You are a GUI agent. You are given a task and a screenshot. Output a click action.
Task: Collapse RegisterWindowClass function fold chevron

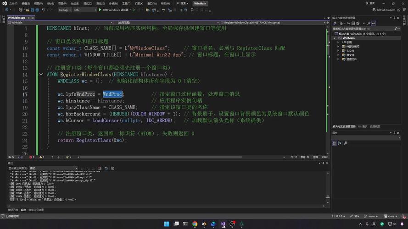(41, 75)
